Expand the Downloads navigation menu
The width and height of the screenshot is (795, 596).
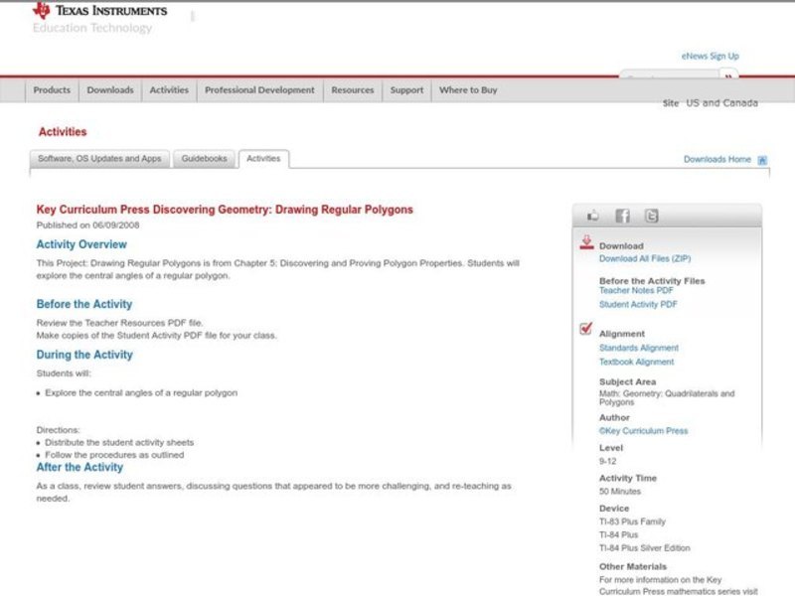pyautogui.click(x=109, y=90)
